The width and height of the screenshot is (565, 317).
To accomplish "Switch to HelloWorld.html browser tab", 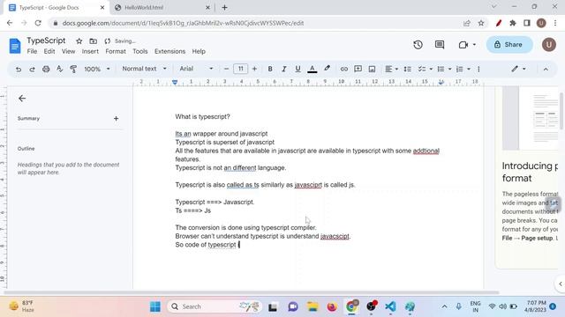I will pyautogui.click(x=163, y=8).
